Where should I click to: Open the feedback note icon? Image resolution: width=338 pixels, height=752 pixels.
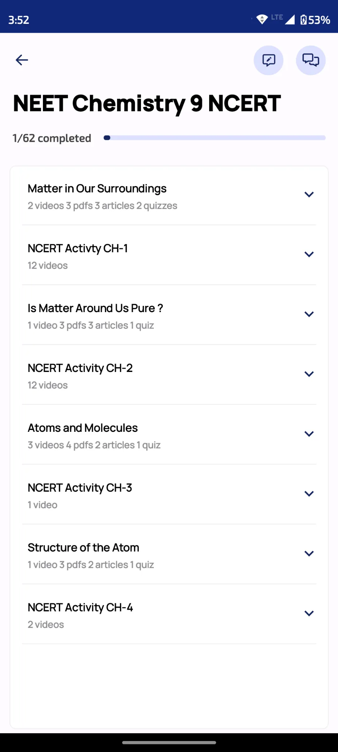269,60
